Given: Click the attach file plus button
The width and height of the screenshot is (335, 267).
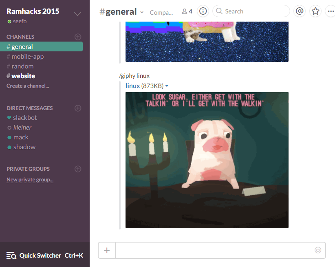Looking at the screenshot, I should [x=107, y=250].
